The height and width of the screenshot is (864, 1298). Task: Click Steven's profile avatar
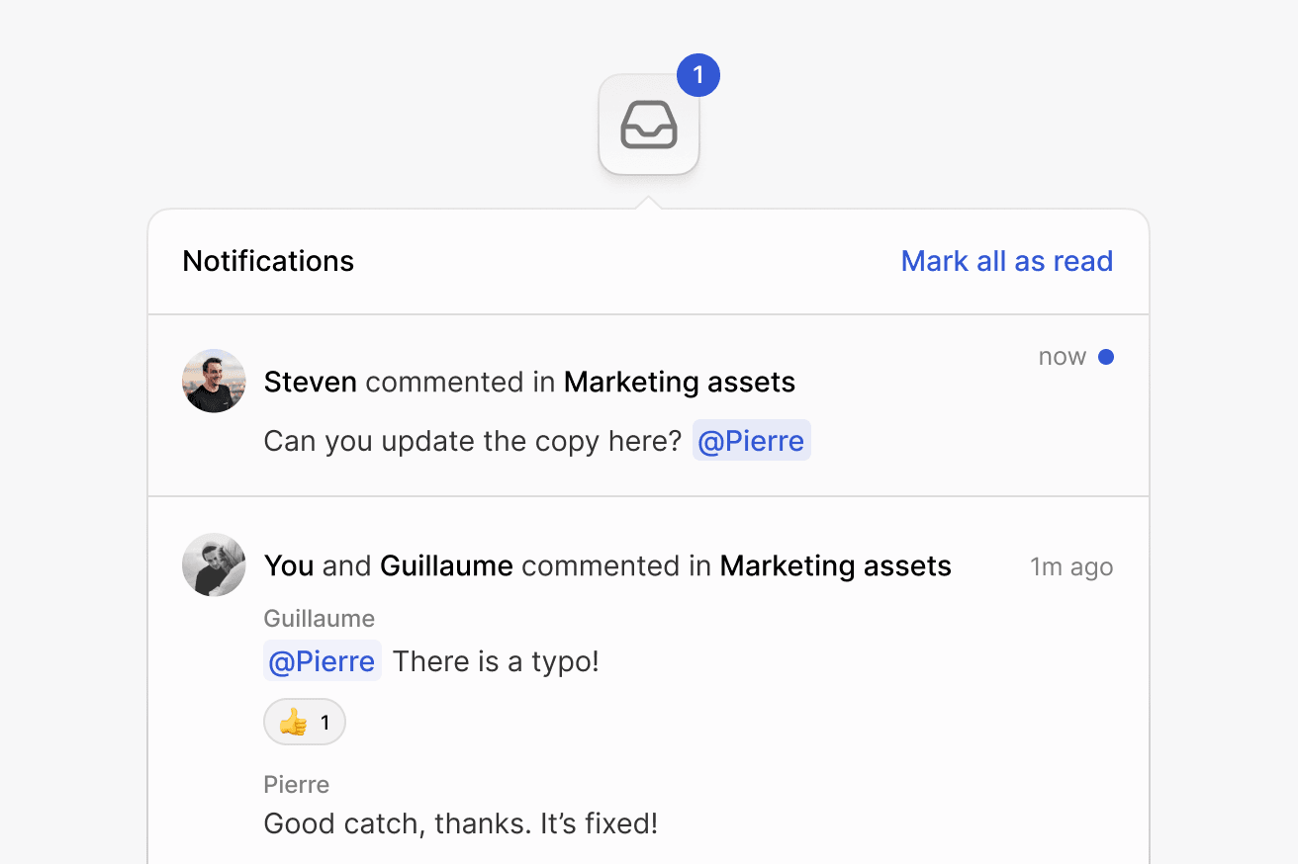pos(213,381)
